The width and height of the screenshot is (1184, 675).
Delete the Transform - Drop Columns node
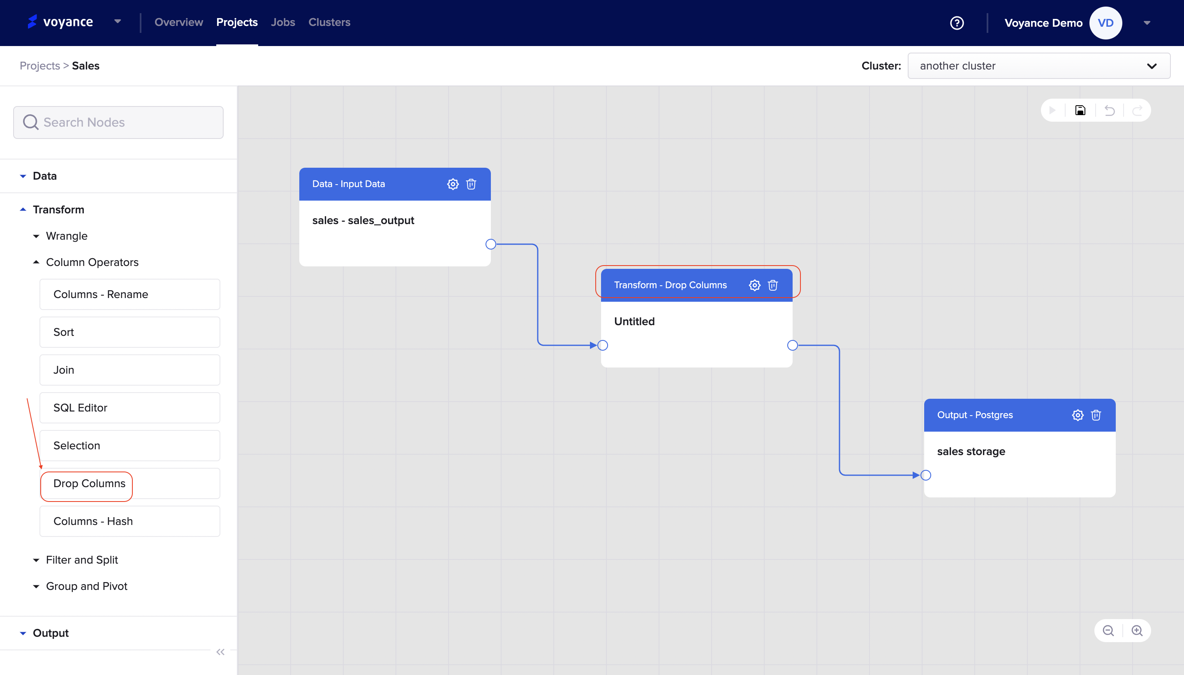point(773,285)
